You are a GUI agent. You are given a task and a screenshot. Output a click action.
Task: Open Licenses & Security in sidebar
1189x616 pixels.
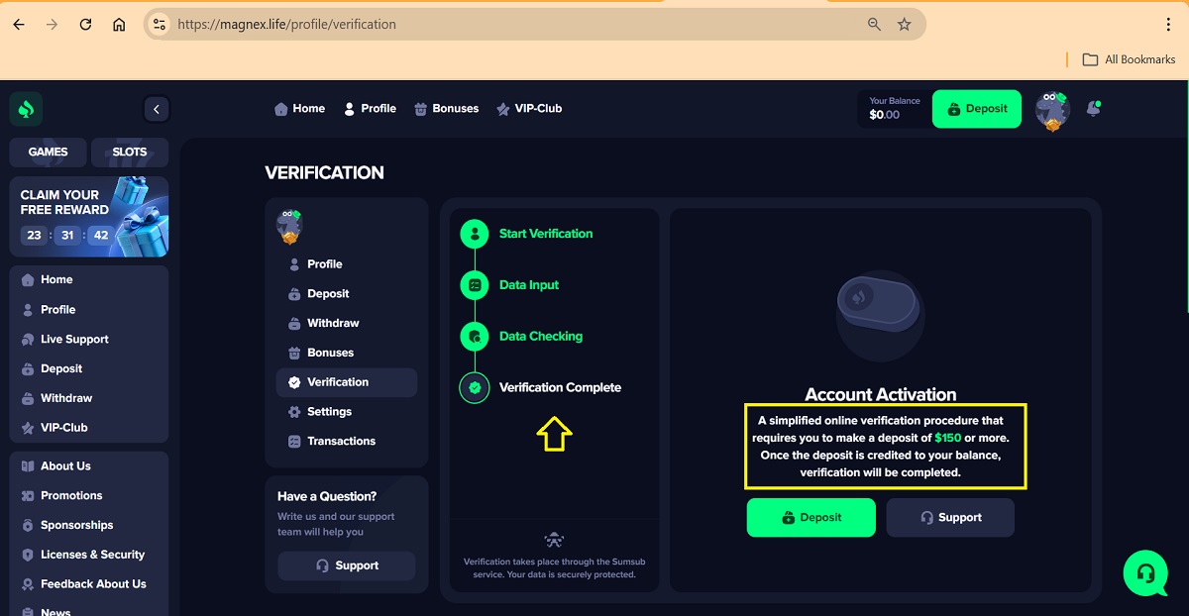click(x=92, y=555)
